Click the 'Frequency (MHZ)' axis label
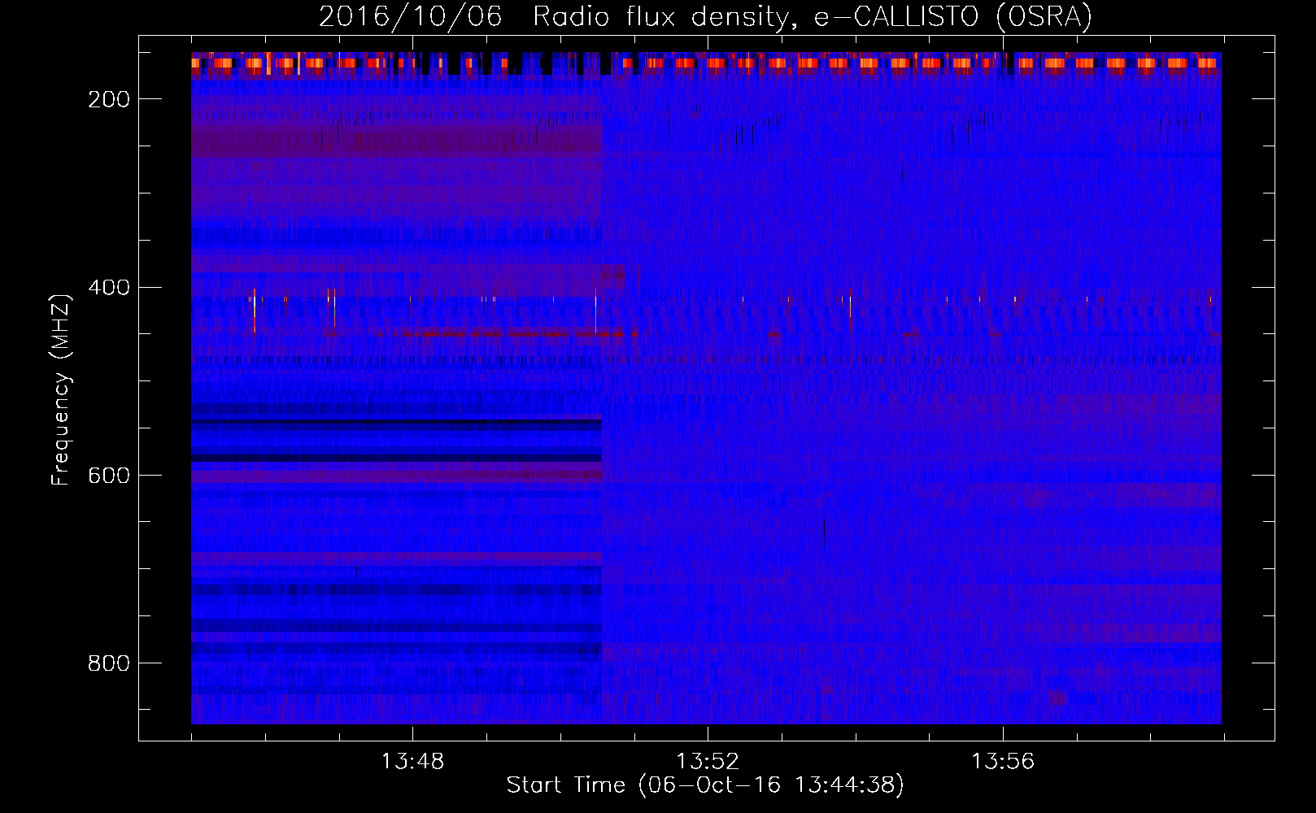The width and height of the screenshot is (1316, 813). 61,389
